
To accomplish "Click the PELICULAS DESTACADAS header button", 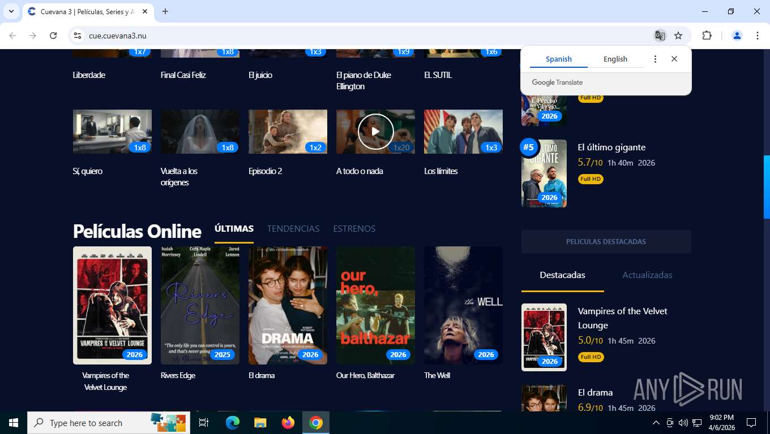I will coord(606,241).
